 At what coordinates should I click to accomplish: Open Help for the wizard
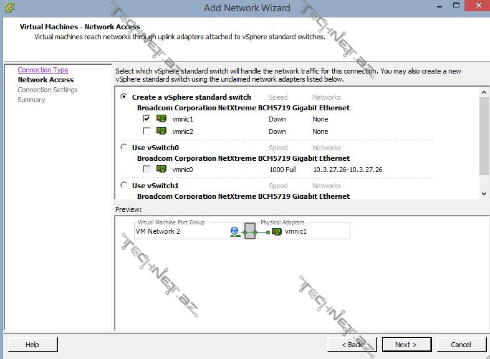[32, 345]
